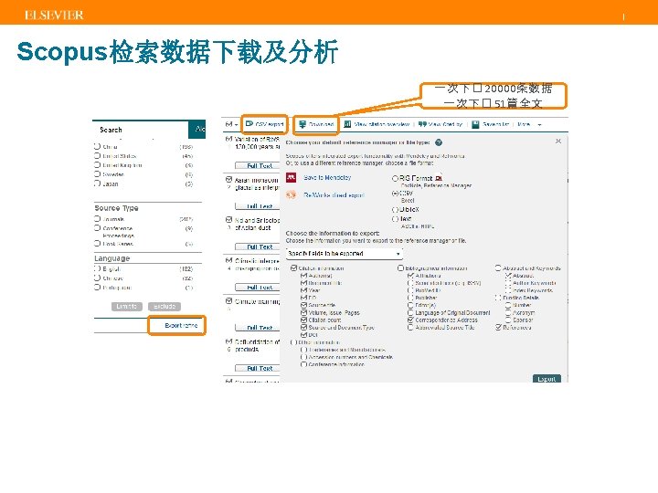Select the English language filter checkbox
Image resolution: width=658 pixels, height=493 pixels.
point(98,268)
